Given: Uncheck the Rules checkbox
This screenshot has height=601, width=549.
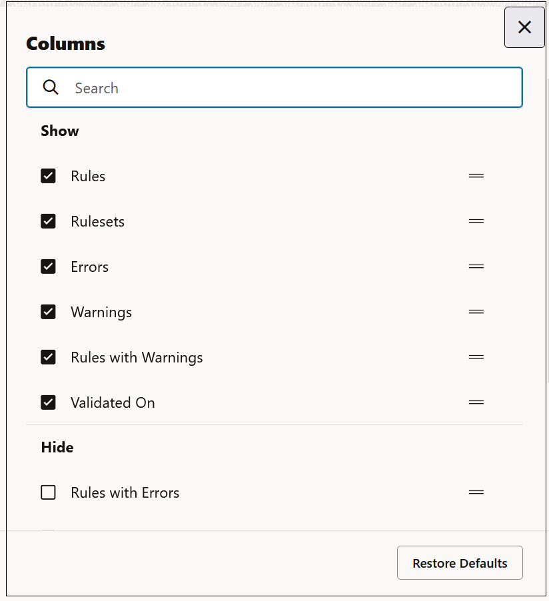Looking at the screenshot, I should pyautogui.click(x=48, y=175).
